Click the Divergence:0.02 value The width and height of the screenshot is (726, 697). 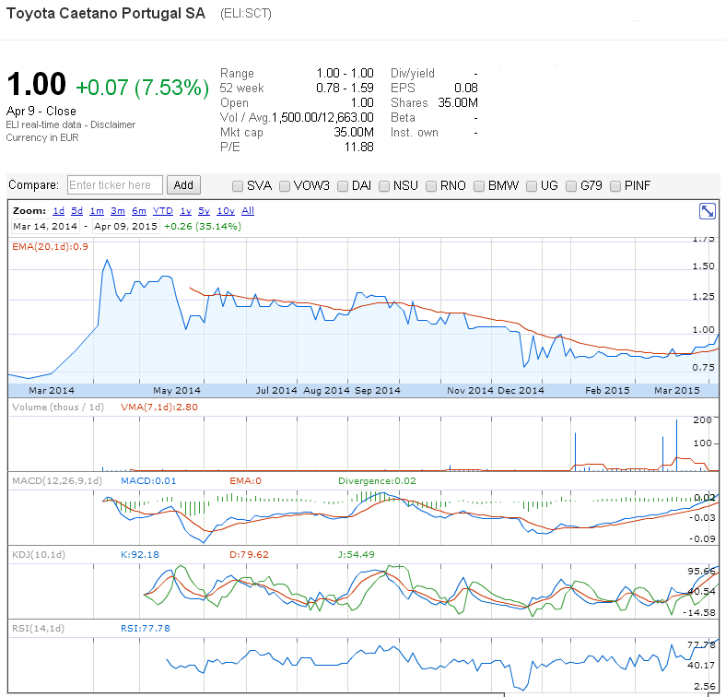377,480
